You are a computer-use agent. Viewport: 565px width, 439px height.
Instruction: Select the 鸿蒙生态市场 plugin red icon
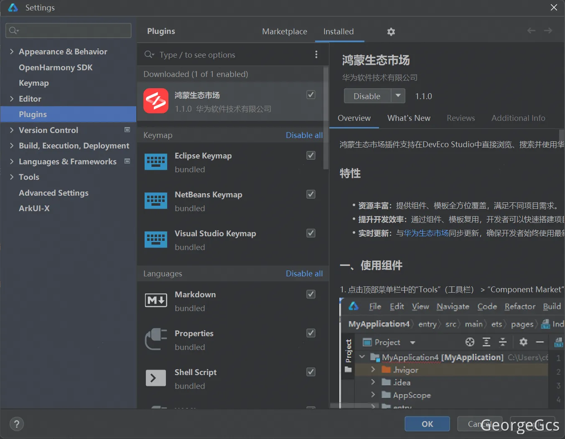pyautogui.click(x=156, y=101)
